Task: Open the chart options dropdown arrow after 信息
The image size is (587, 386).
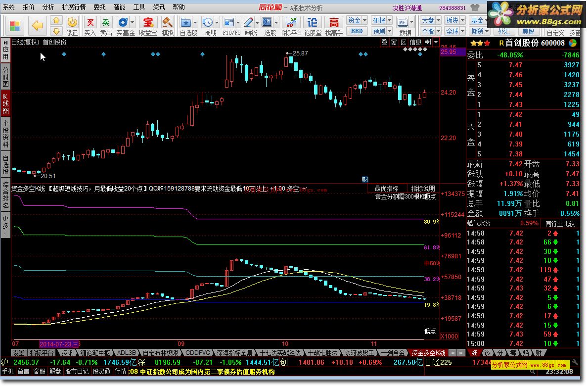Action: [436, 43]
